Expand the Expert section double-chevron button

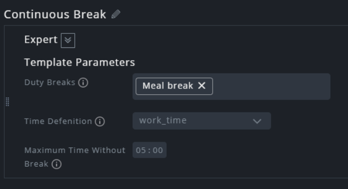pyautogui.click(x=68, y=41)
